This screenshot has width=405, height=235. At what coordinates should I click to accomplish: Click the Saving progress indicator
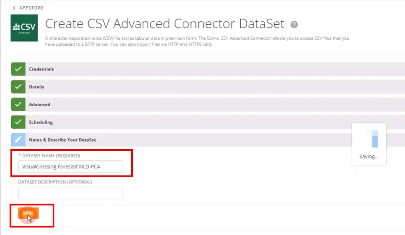click(369, 144)
